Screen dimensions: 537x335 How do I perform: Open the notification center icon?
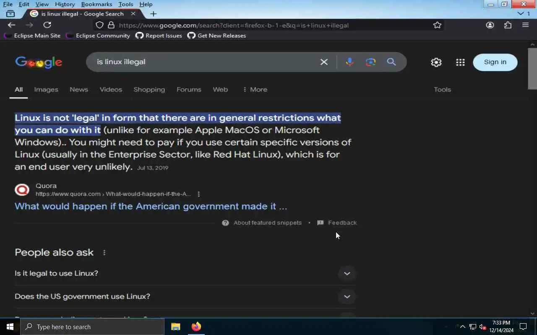pyautogui.click(x=523, y=327)
